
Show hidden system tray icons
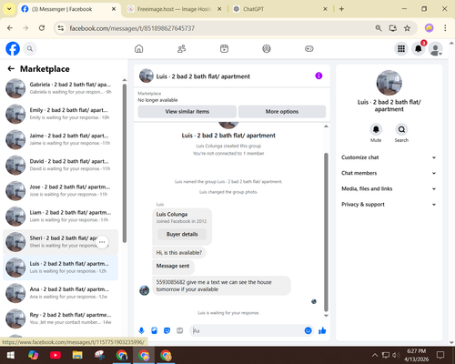(x=375, y=355)
